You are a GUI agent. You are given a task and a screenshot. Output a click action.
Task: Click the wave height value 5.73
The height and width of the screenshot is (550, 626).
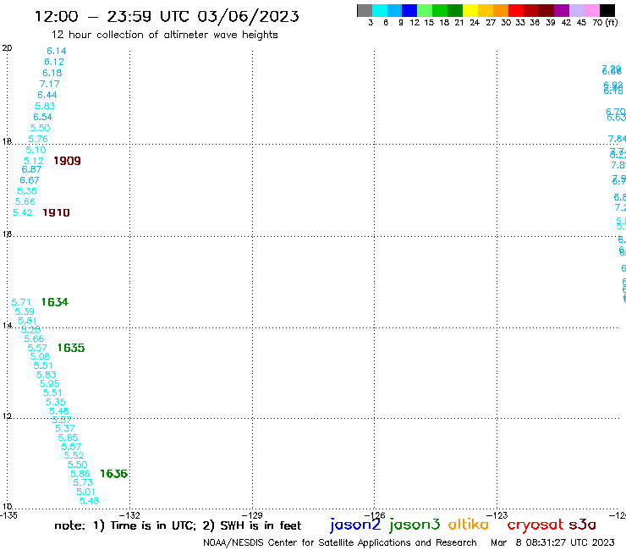click(83, 483)
